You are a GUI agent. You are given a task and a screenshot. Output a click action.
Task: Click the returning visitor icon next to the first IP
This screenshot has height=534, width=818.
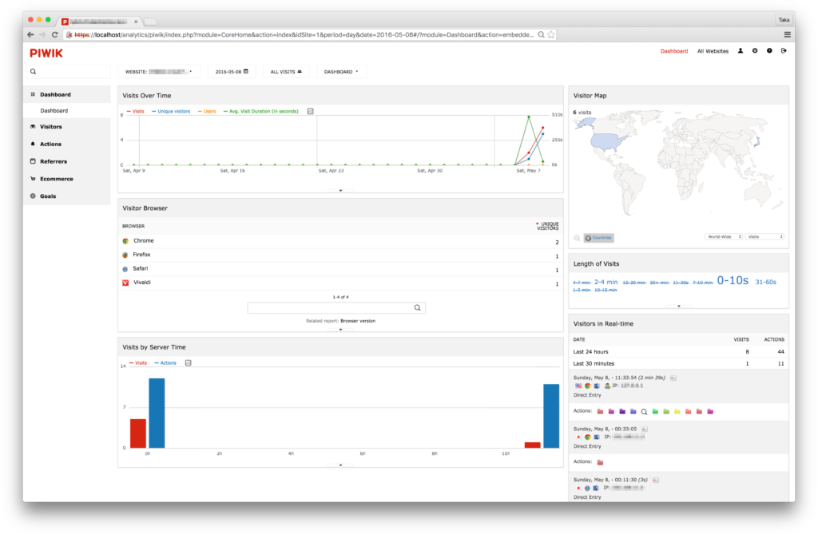(x=607, y=386)
